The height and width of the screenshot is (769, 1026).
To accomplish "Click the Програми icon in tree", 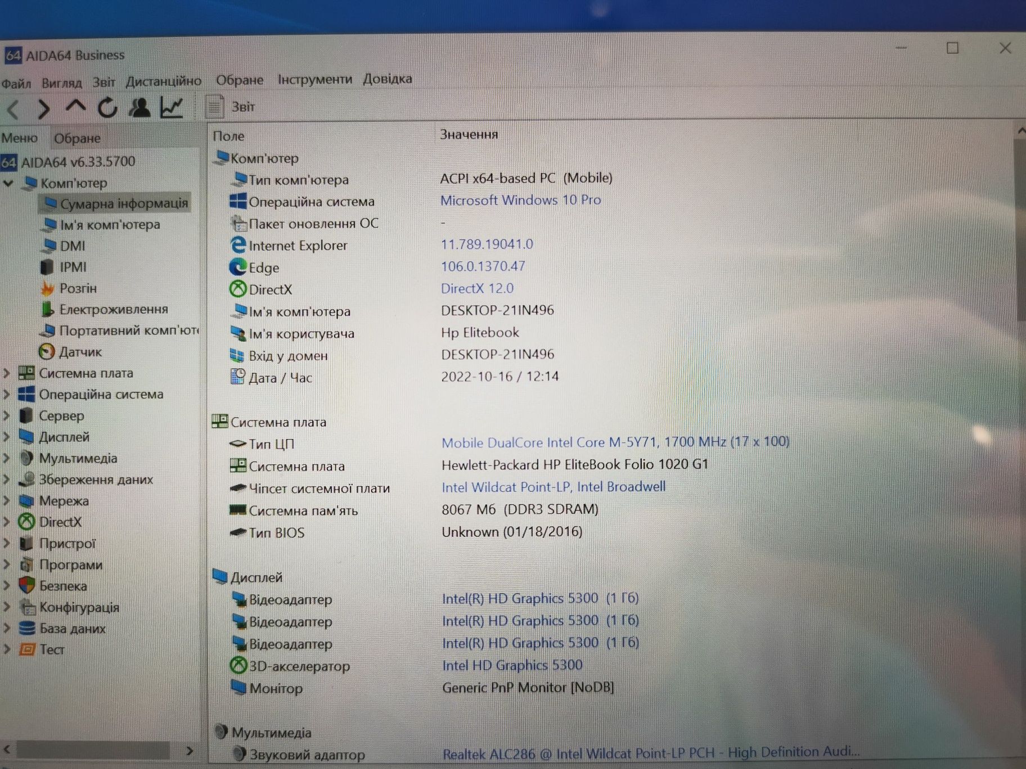I will [x=26, y=564].
